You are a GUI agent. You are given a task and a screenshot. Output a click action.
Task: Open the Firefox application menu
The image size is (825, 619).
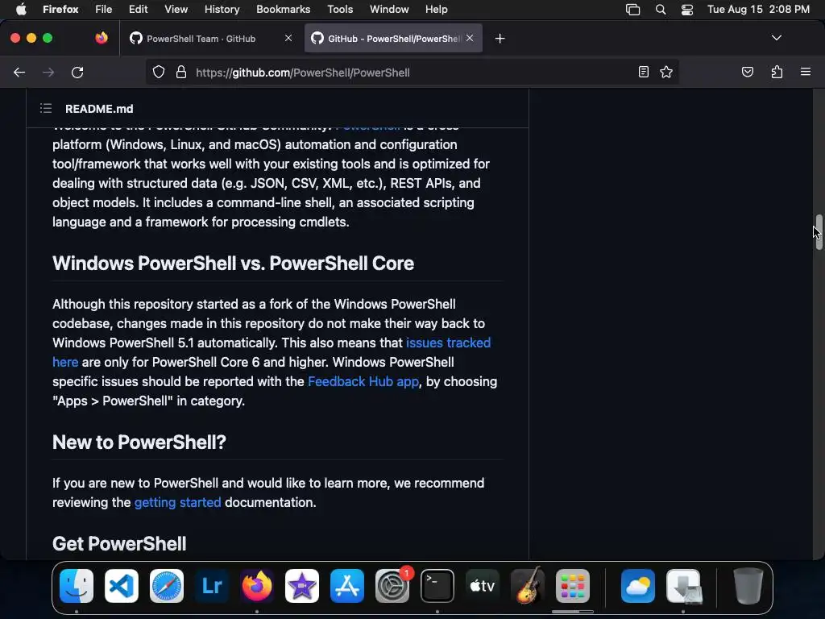[x=60, y=9]
